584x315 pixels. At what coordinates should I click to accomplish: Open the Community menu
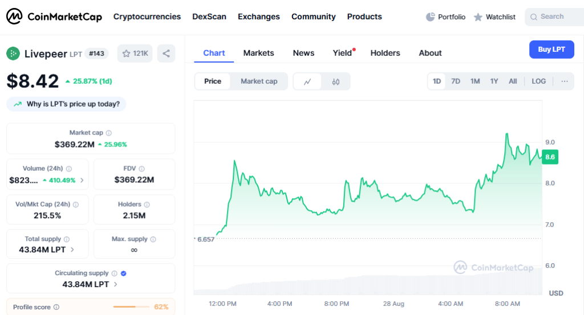[x=314, y=17]
